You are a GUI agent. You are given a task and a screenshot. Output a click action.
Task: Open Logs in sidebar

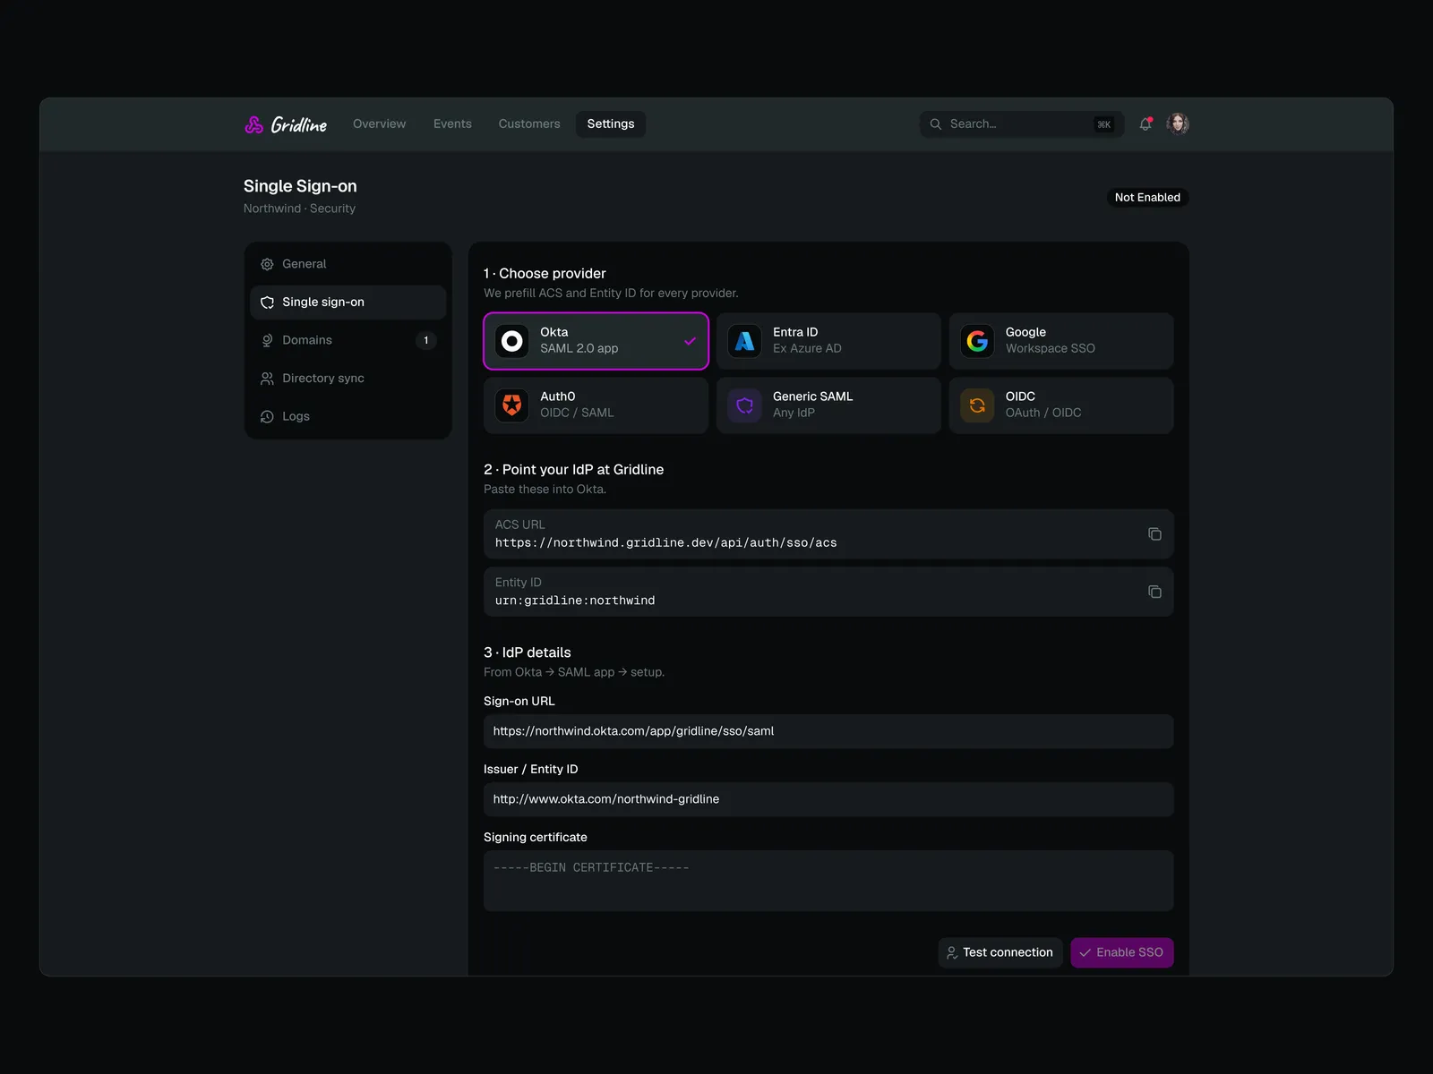pos(348,417)
